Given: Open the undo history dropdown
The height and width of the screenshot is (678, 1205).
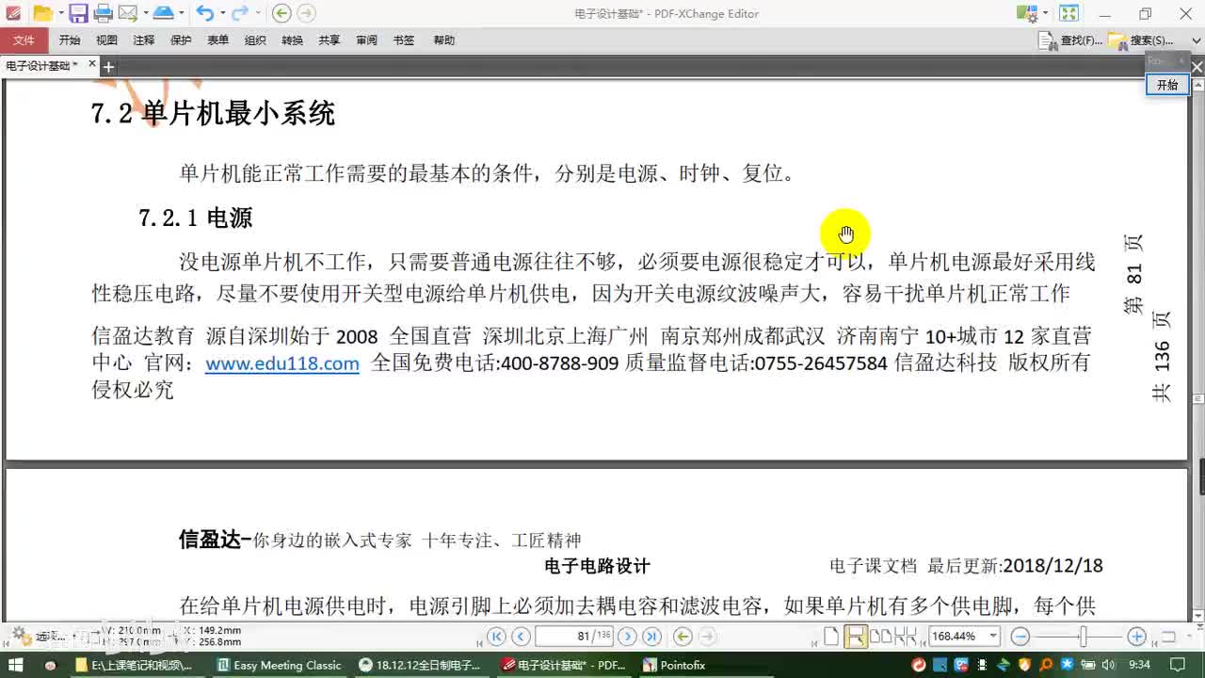Looking at the screenshot, I should coord(221,13).
